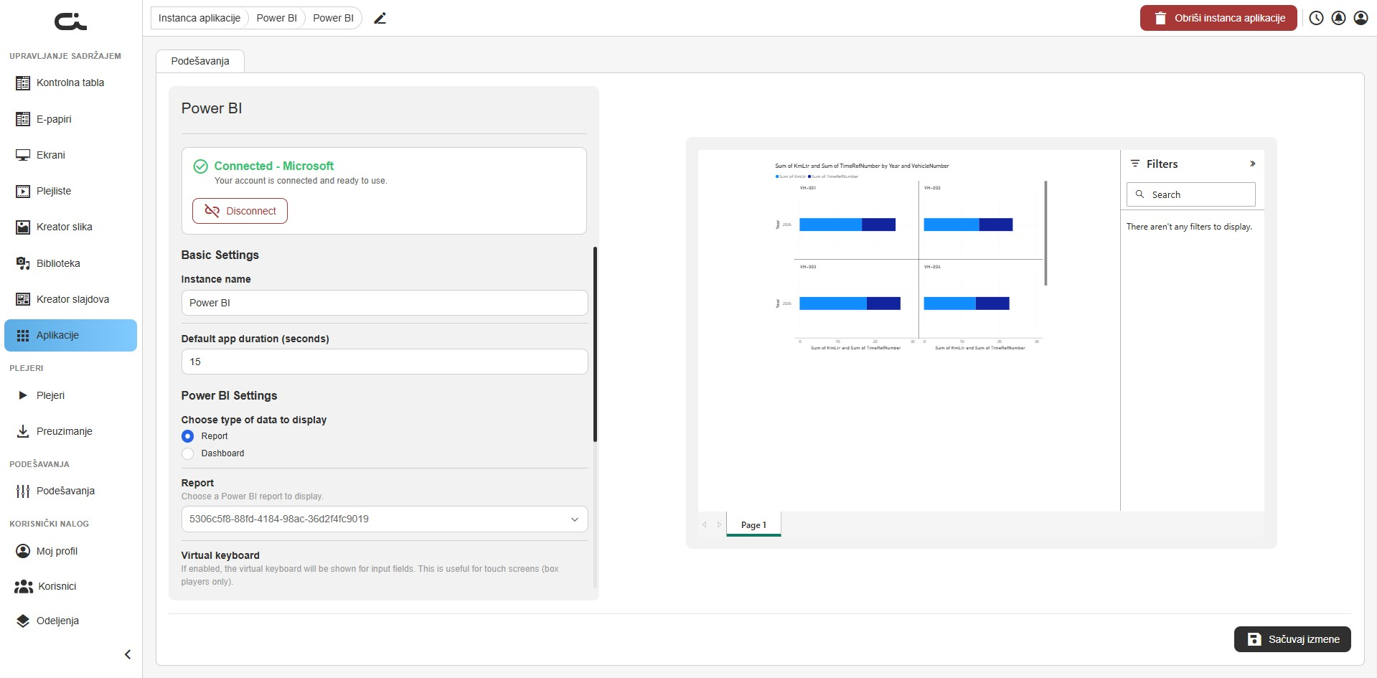This screenshot has height=678, width=1377.
Task: Click the Ekrani monitor icon
Action: [23, 155]
